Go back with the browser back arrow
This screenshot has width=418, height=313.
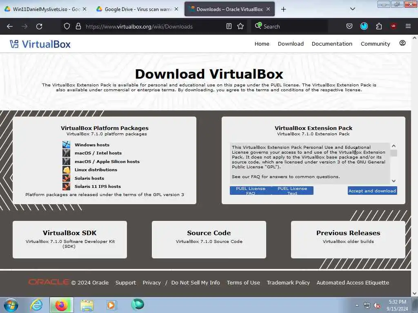click(10, 26)
